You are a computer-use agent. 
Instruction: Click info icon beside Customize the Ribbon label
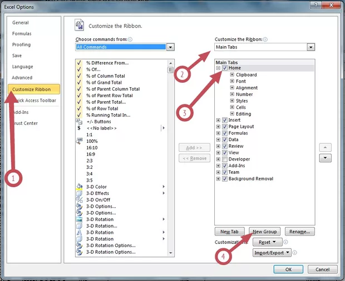pos(265,39)
